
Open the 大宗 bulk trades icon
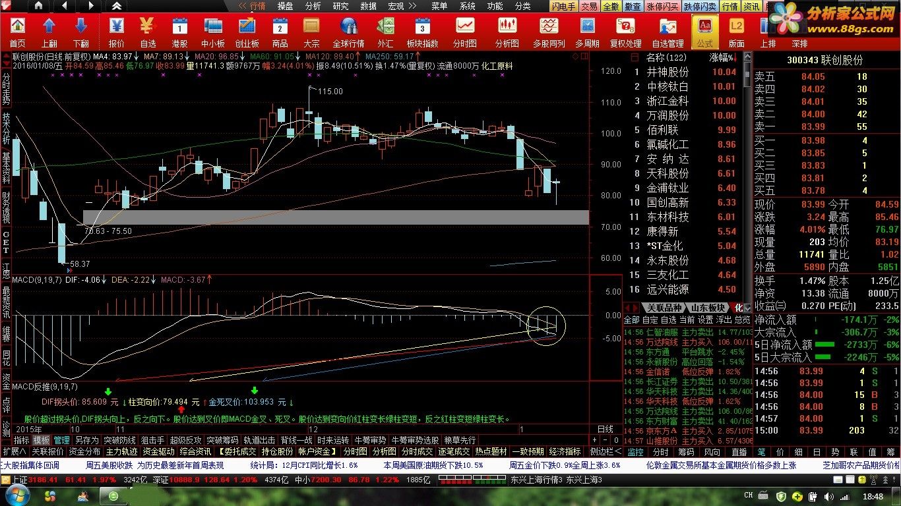[311, 32]
